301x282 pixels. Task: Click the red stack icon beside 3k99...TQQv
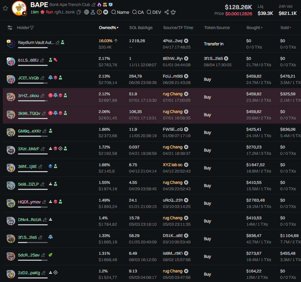pyautogui.click(x=60, y=113)
